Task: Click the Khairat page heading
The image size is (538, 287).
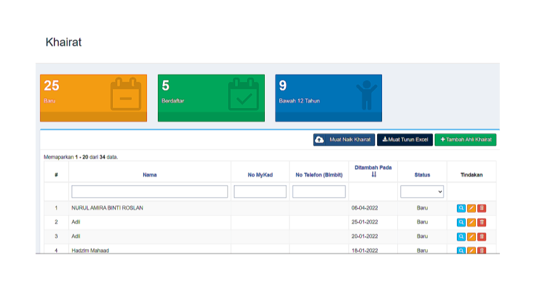Action: 63,42
